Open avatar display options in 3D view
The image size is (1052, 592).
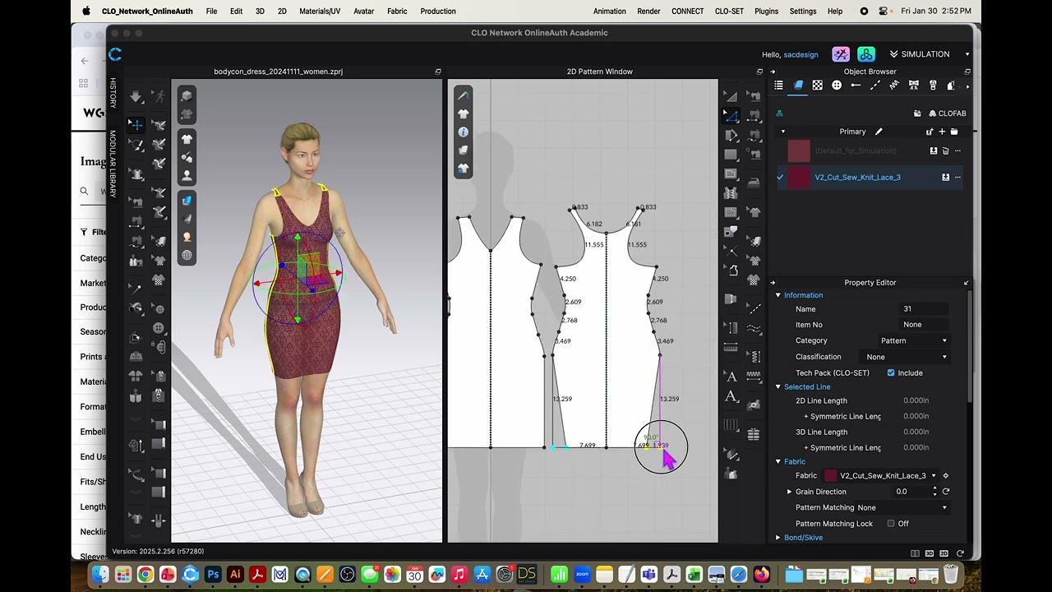point(187,175)
